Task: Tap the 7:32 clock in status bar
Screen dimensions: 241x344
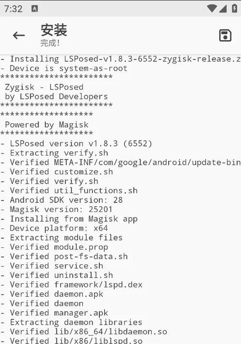Action: (x=13, y=9)
